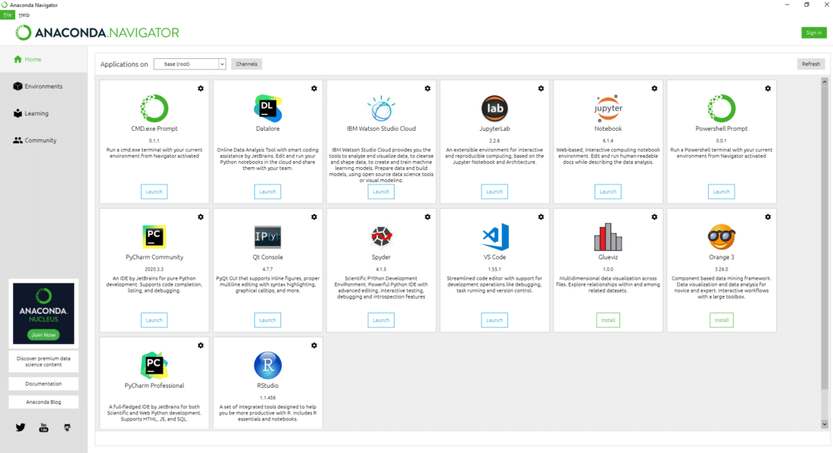Screen dimensions: 833x453
Task: Open the gear menu on PyCharm Community tile
Action: point(200,216)
